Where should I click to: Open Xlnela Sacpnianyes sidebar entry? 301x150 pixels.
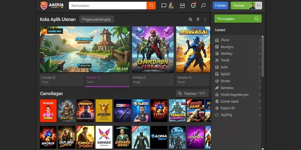(x=238, y=95)
